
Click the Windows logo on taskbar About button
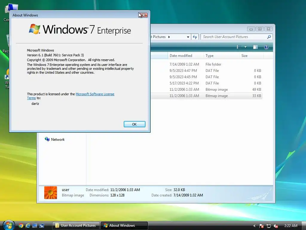tap(105, 226)
